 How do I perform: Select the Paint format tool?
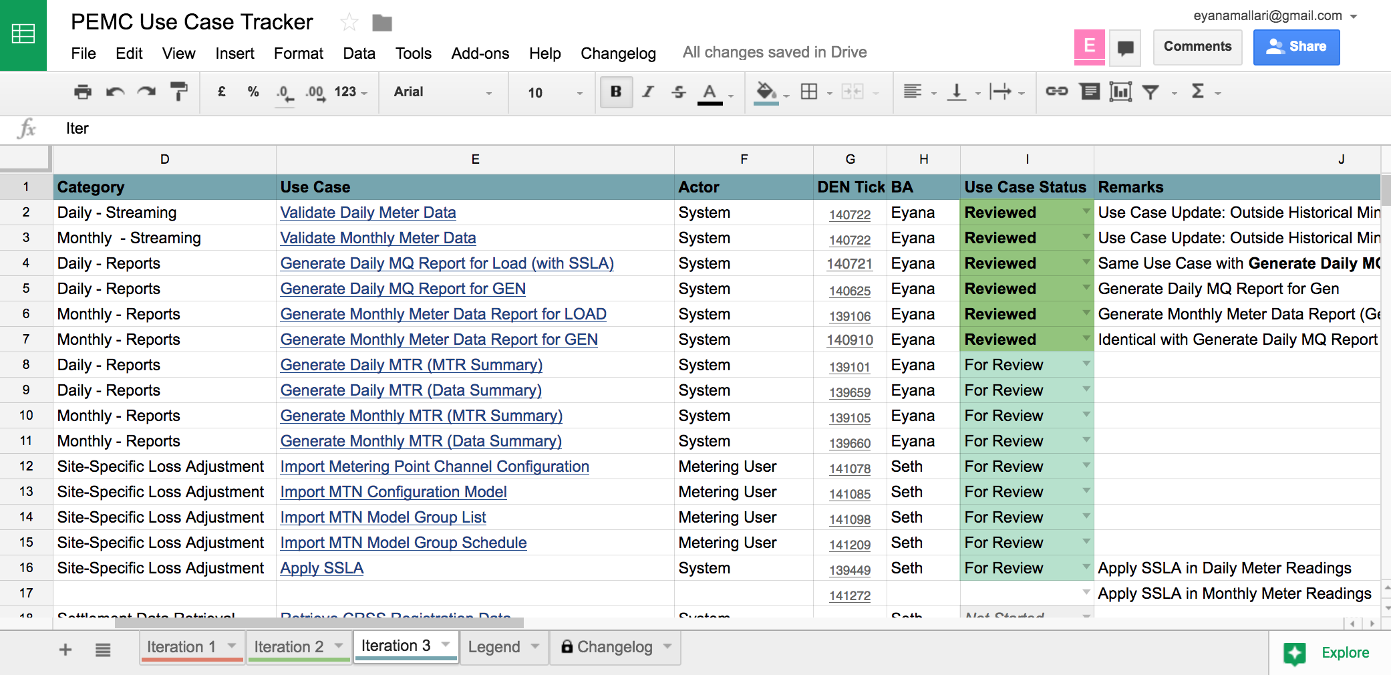tap(179, 92)
